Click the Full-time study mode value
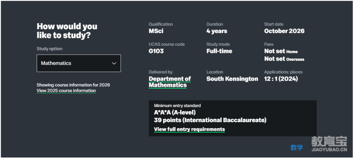The width and height of the screenshot is (354, 159). [x=219, y=51]
